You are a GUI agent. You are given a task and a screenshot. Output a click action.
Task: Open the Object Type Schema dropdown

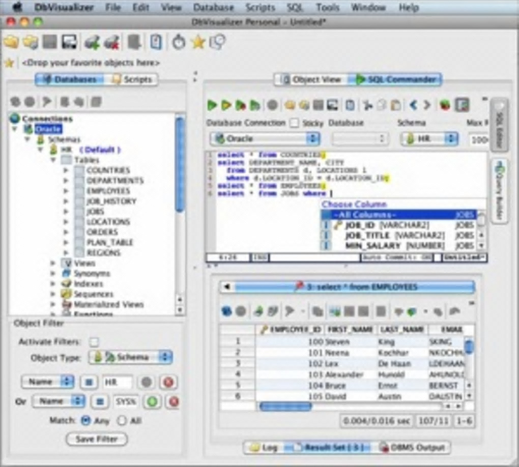coord(130,358)
